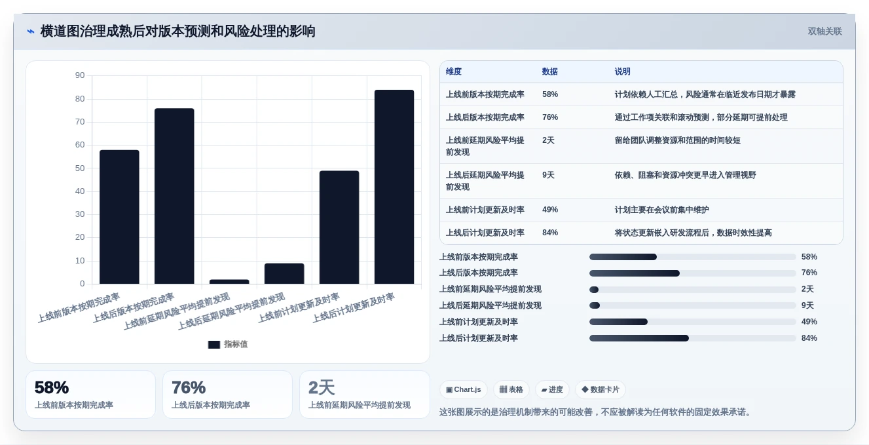
Task: Click table value 76% in 数据 column
Action: coord(550,117)
